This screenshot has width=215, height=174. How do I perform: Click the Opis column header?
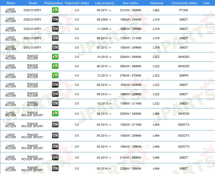[x=206, y=3]
